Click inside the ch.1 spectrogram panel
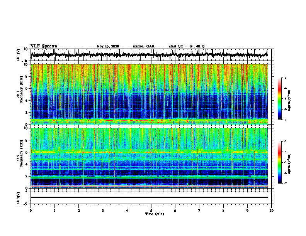306x236 pixels. tap(149, 94)
